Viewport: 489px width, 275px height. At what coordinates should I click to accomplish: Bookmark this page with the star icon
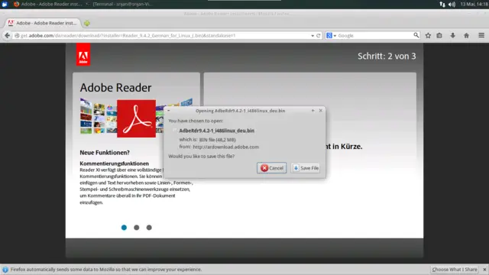pos(428,36)
